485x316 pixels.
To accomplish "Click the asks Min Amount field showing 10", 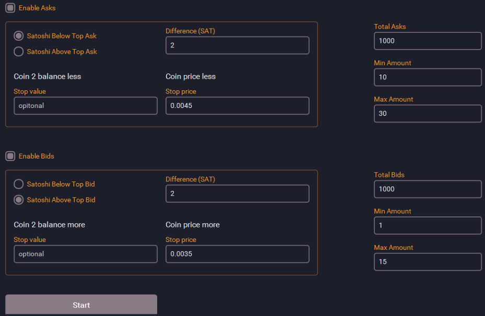I will 428,77.
